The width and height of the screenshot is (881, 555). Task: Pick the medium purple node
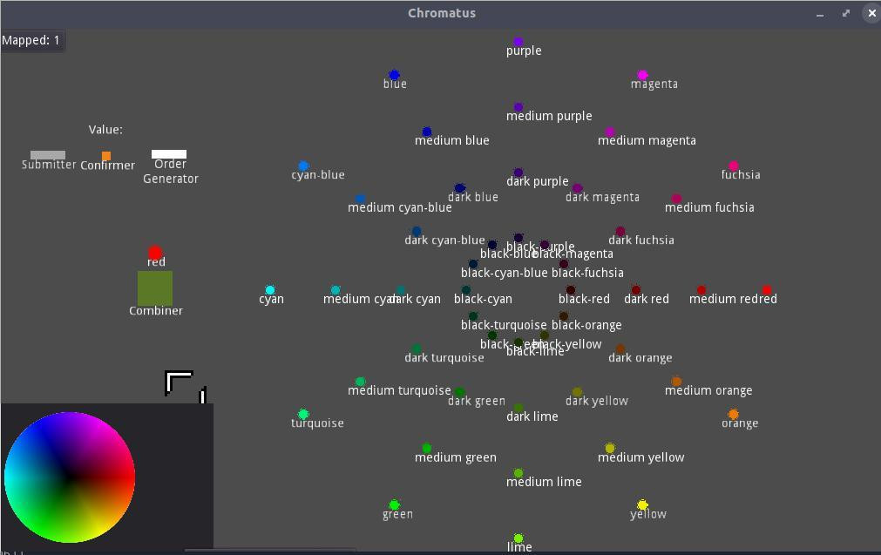click(x=518, y=107)
